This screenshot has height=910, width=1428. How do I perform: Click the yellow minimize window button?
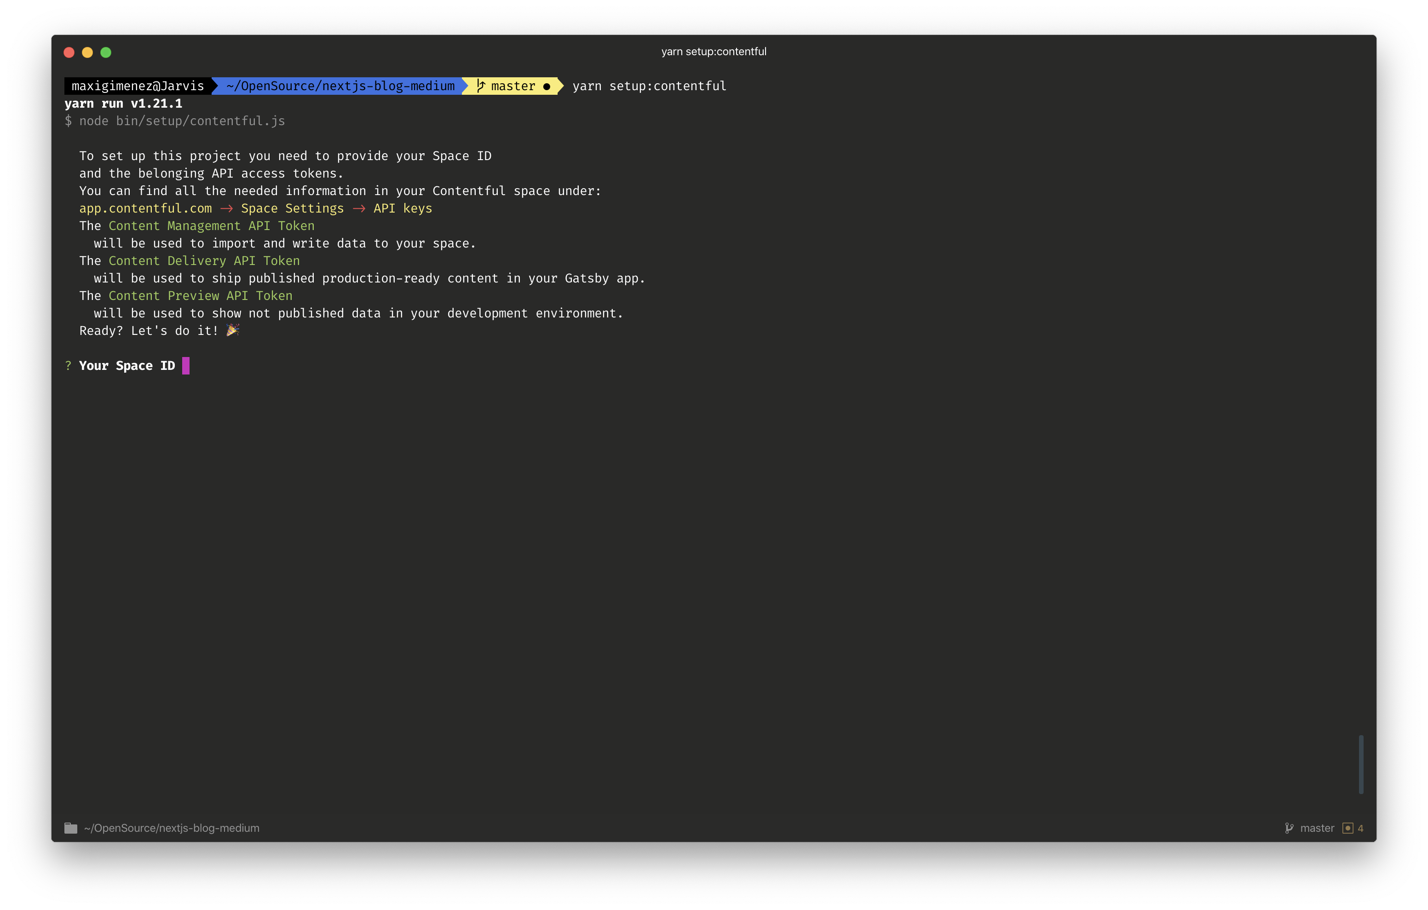[x=87, y=52]
